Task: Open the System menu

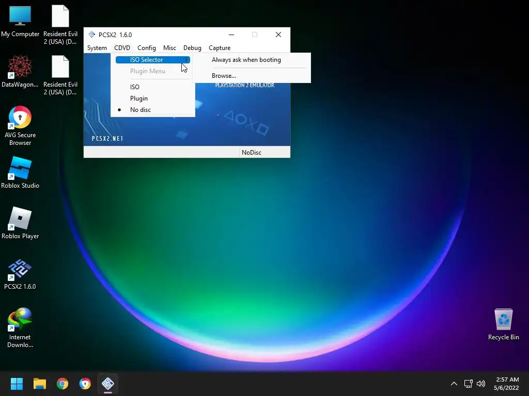Action: 97,48
